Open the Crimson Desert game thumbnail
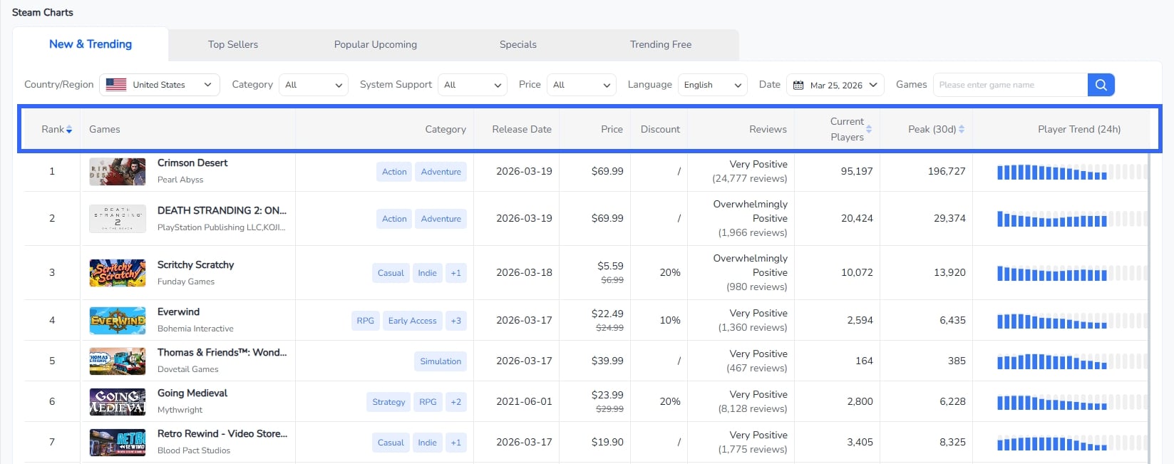 coord(118,172)
